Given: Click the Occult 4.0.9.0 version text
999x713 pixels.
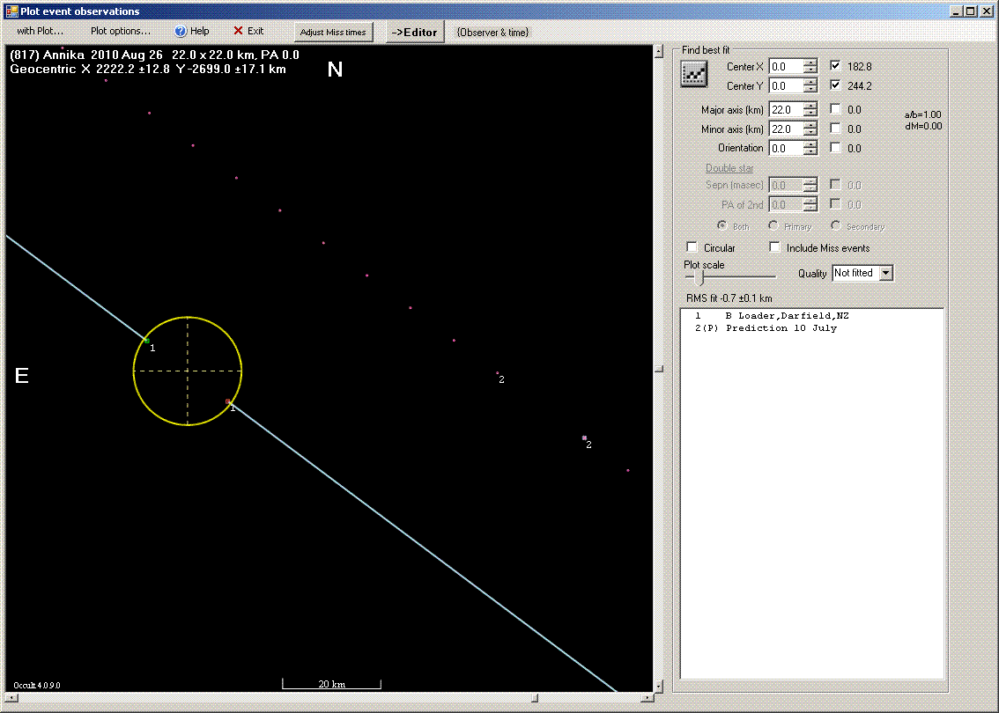Looking at the screenshot, I should point(37,686).
